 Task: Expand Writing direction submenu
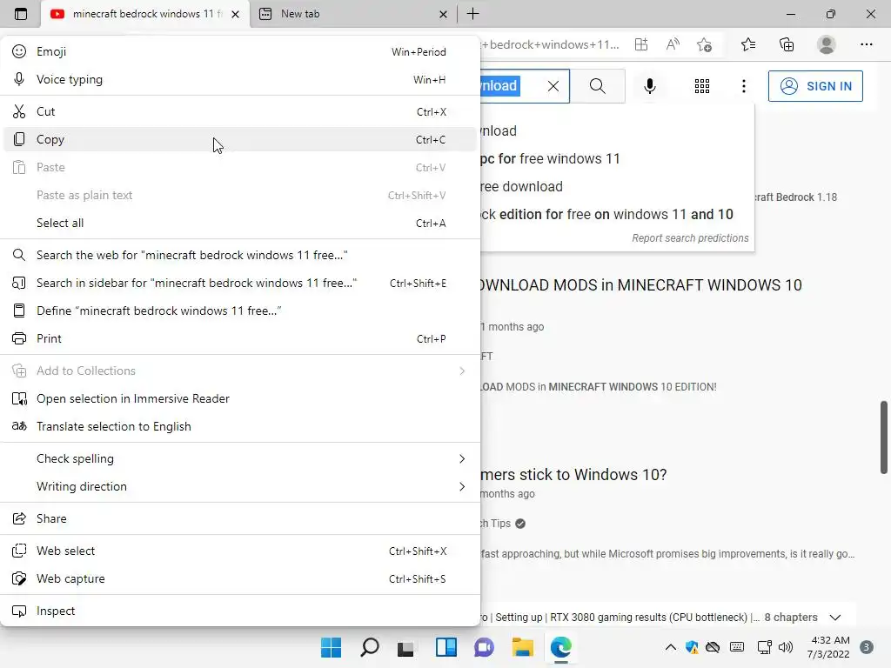240,486
